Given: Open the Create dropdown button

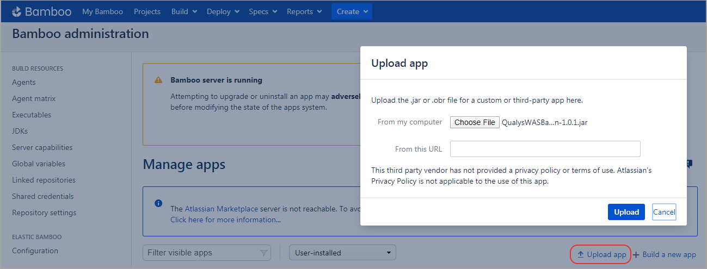Looking at the screenshot, I should click(352, 11).
